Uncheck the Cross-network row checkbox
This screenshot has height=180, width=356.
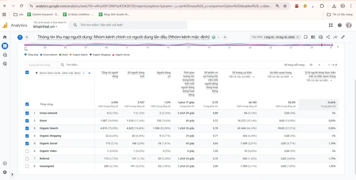pyautogui.click(x=27, y=113)
